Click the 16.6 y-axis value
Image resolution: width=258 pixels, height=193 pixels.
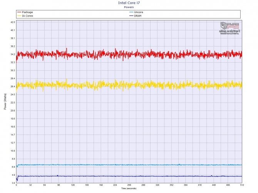13,126
